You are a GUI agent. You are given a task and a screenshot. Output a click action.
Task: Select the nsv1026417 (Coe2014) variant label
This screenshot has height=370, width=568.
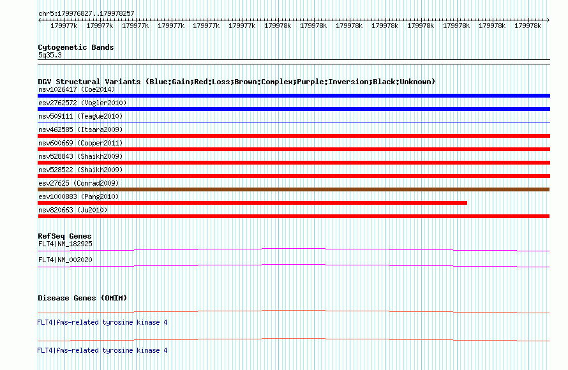point(77,89)
